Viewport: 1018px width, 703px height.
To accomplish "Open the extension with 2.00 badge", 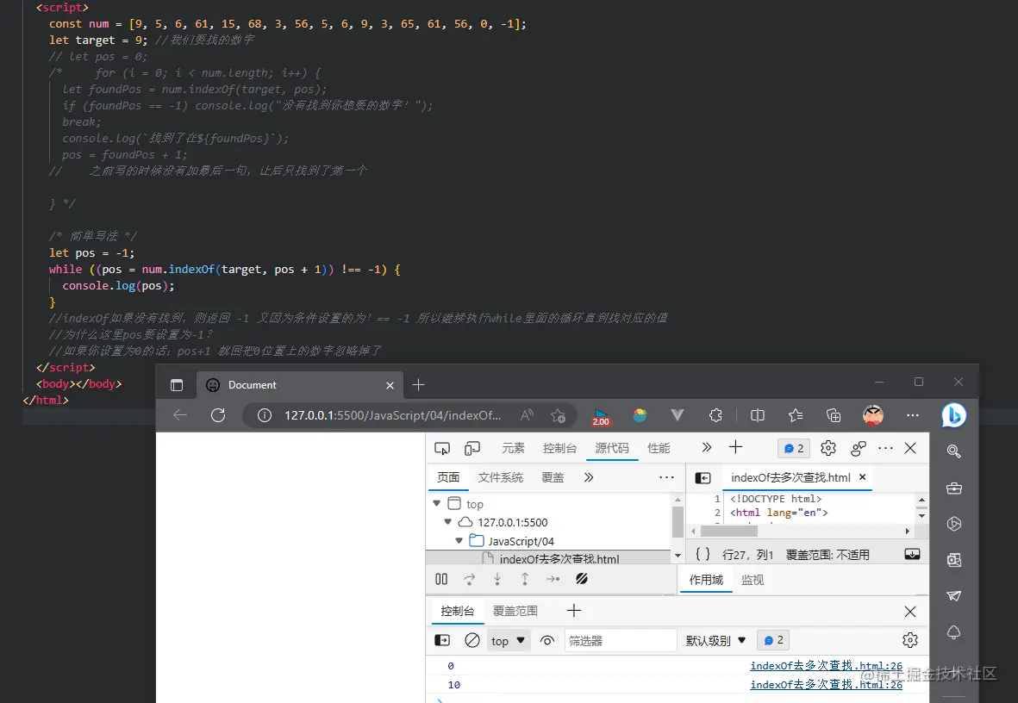I will [x=601, y=417].
